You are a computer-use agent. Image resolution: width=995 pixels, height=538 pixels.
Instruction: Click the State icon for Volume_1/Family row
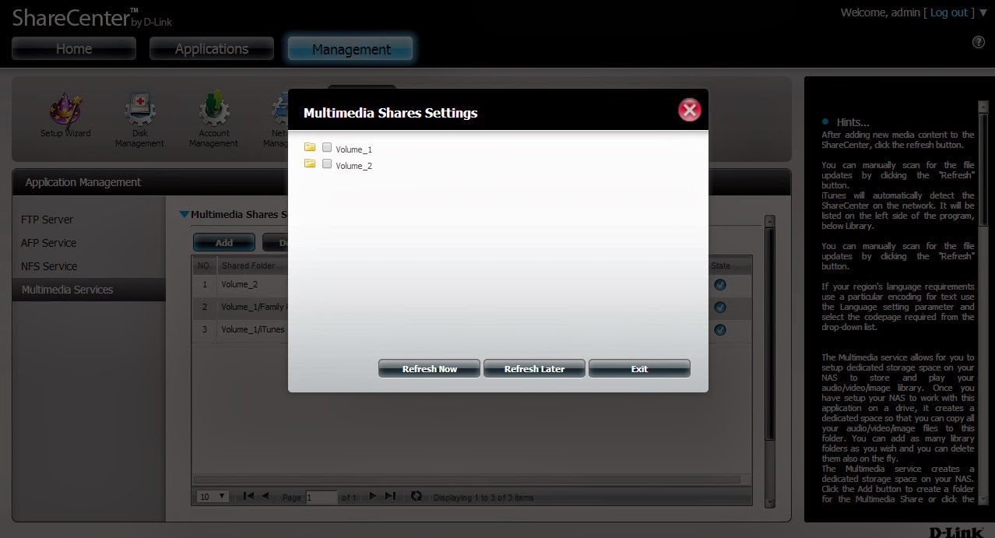pyautogui.click(x=720, y=308)
